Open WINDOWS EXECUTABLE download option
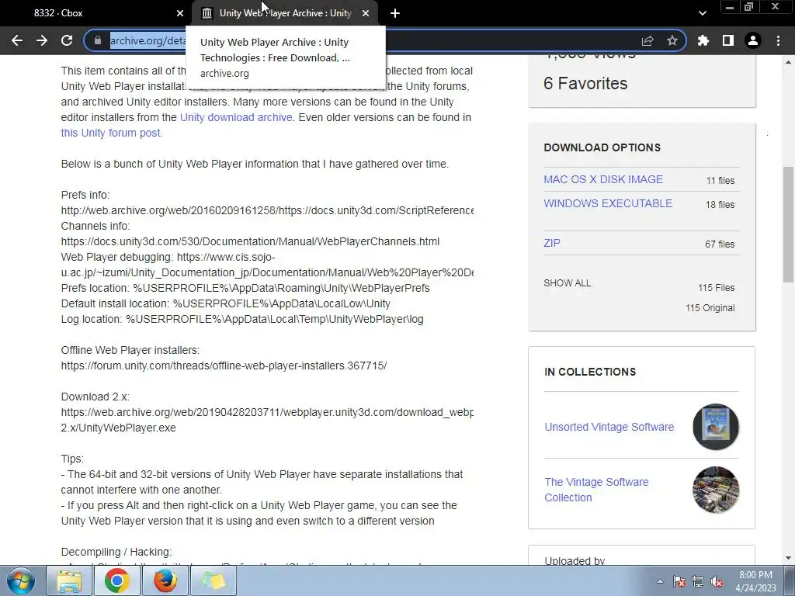Viewport: 795px width, 596px height. 608,203
